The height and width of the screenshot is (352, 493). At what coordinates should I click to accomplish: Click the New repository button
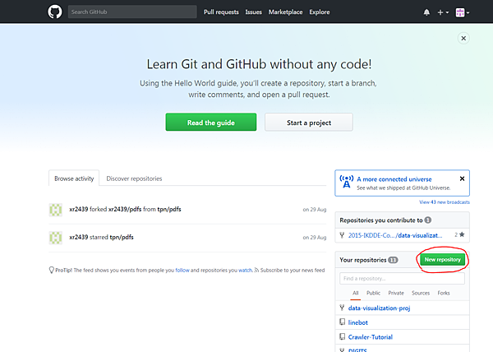pyautogui.click(x=442, y=260)
